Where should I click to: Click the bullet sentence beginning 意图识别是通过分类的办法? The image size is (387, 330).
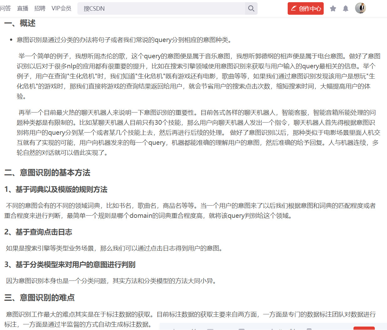[124, 40]
